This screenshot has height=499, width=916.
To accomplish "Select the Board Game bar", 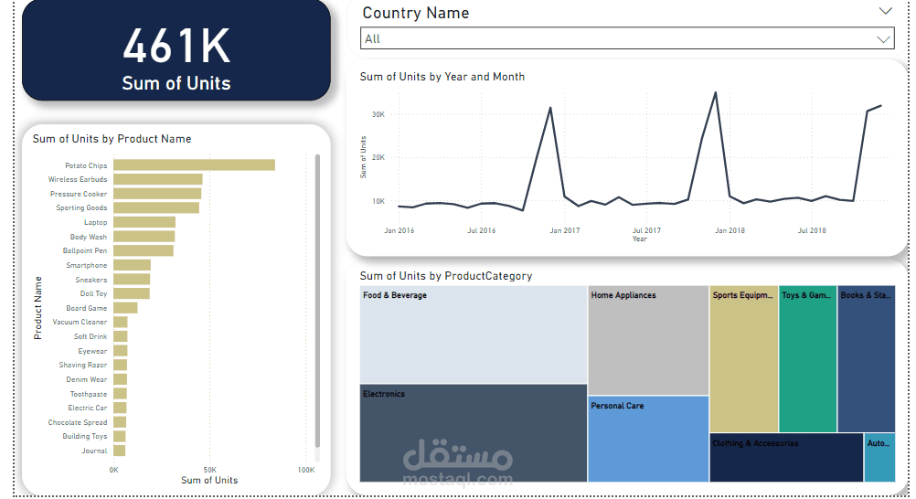I will click(125, 308).
